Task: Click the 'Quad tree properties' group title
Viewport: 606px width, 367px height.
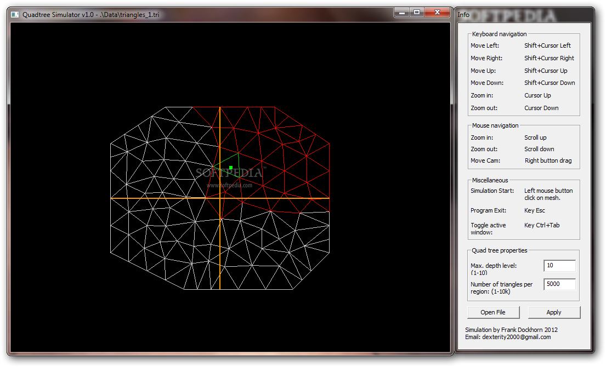Action: point(499,251)
